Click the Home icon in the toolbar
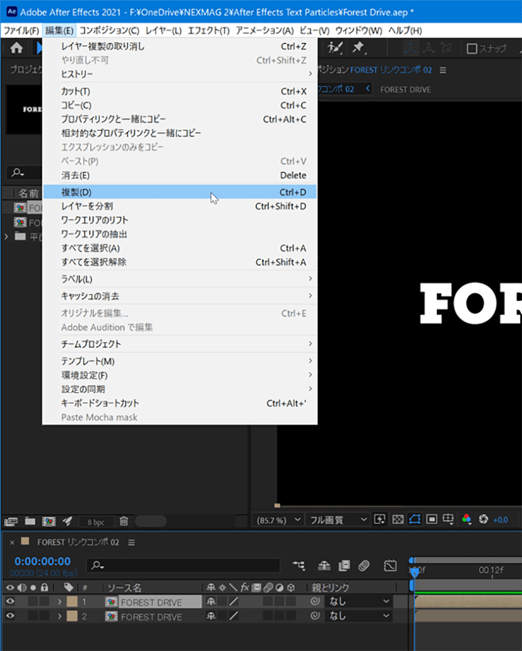The width and height of the screenshot is (522, 651). [16, 49]
